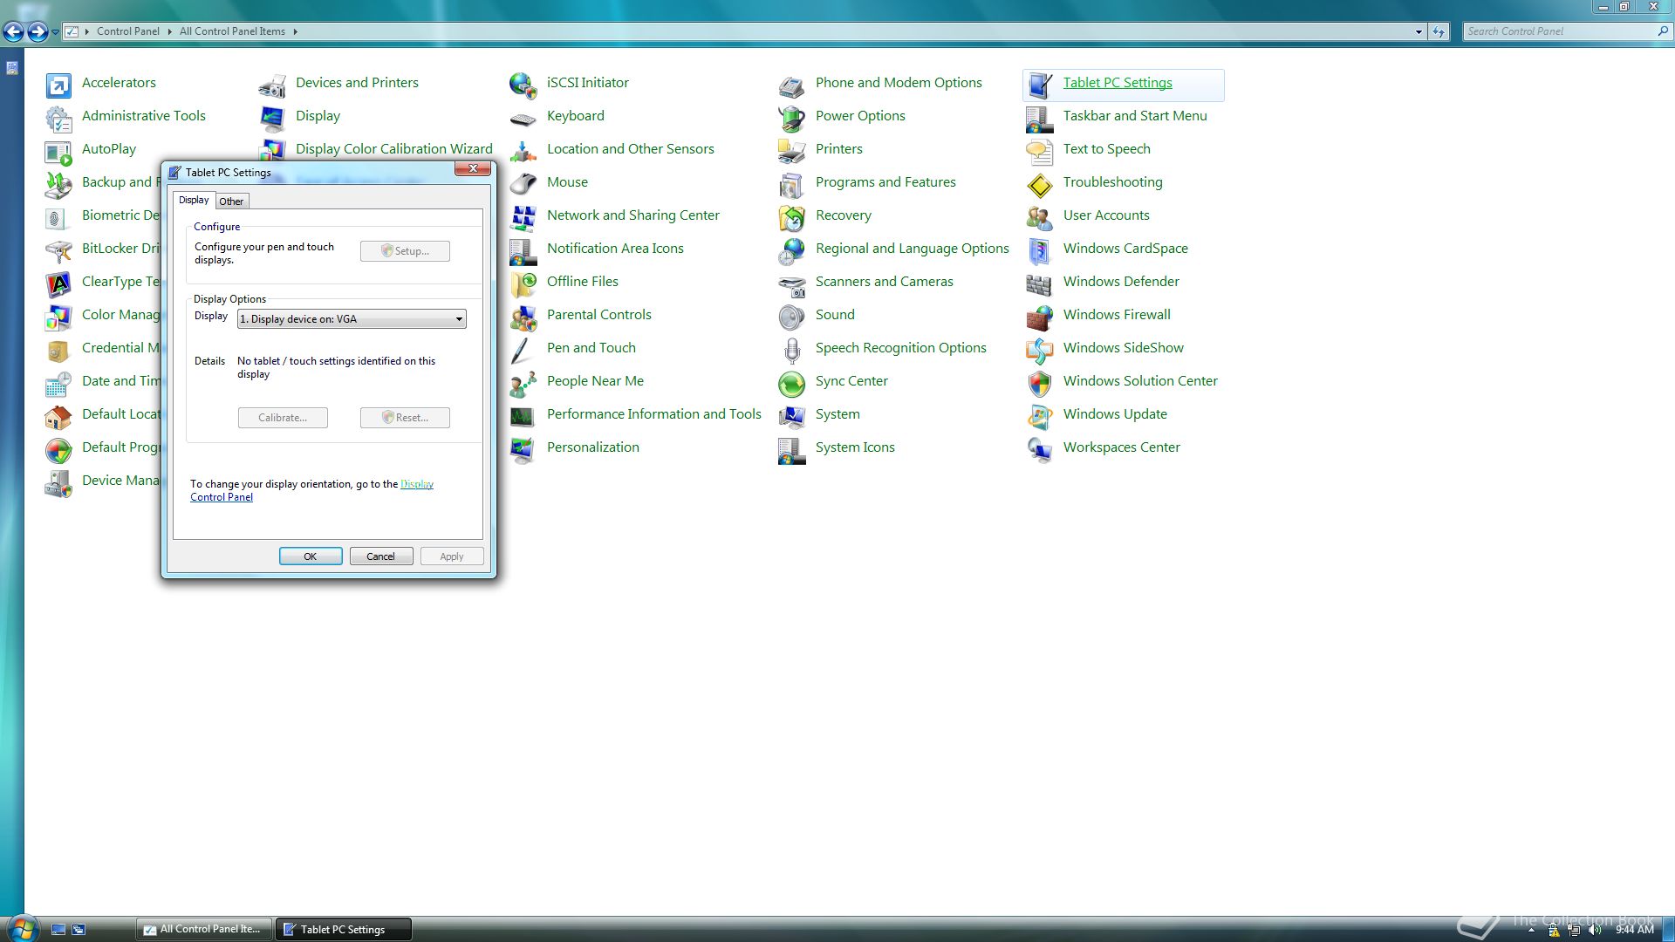Click the Windows Defender icon
The image size is (1675, 942).
tap(1040, 283)
